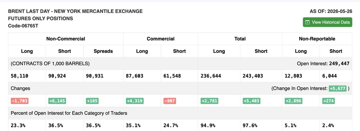The image size is (360, 131).
Task: Click the red -1,703 change badge
Action: tap(20, 101)
